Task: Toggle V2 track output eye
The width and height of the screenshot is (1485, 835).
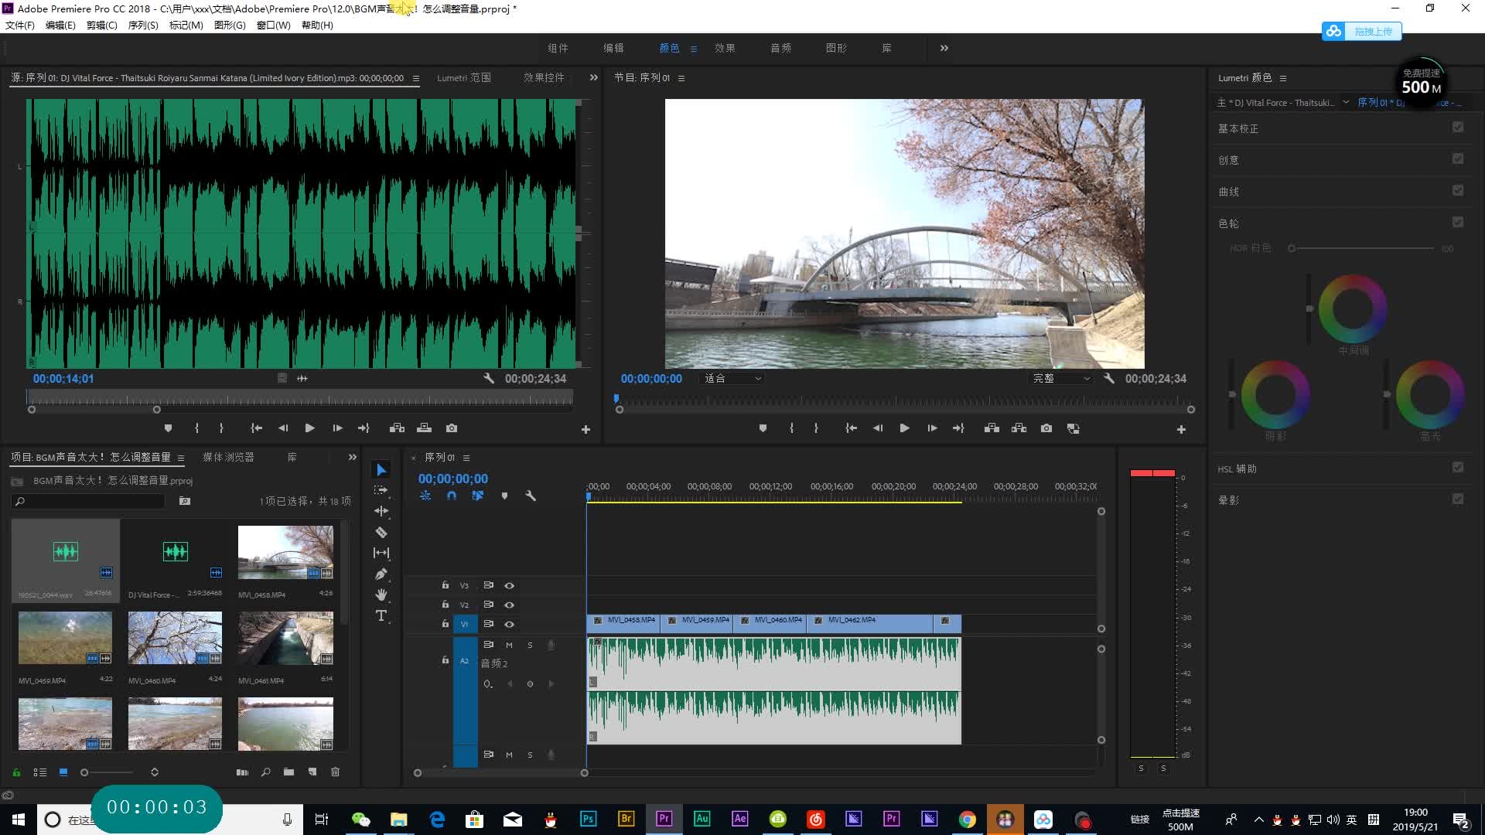Action: coord(509,605)
